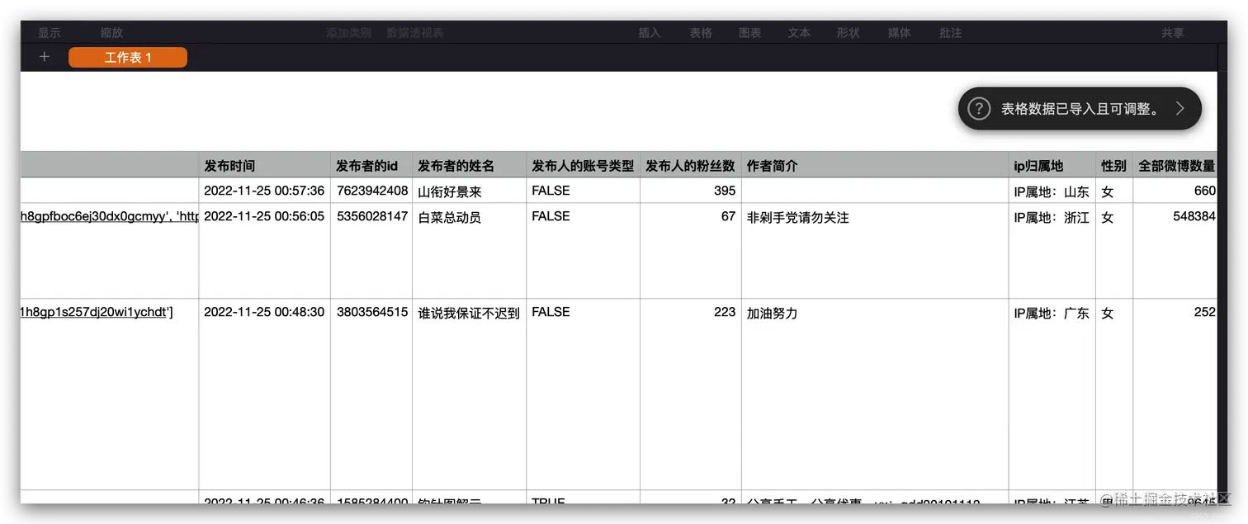Select the ip归属地 column header cell
Viewport: 1248px width, 524px height.
pos(1052,165)
